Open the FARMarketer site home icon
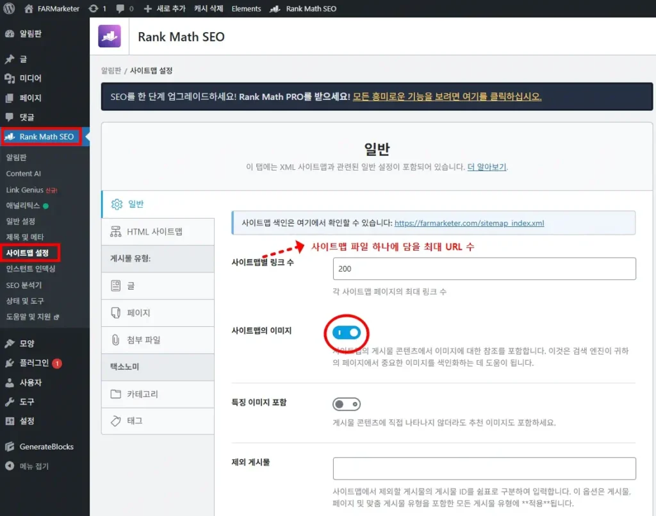656x516 pixels. coord(29,9)
